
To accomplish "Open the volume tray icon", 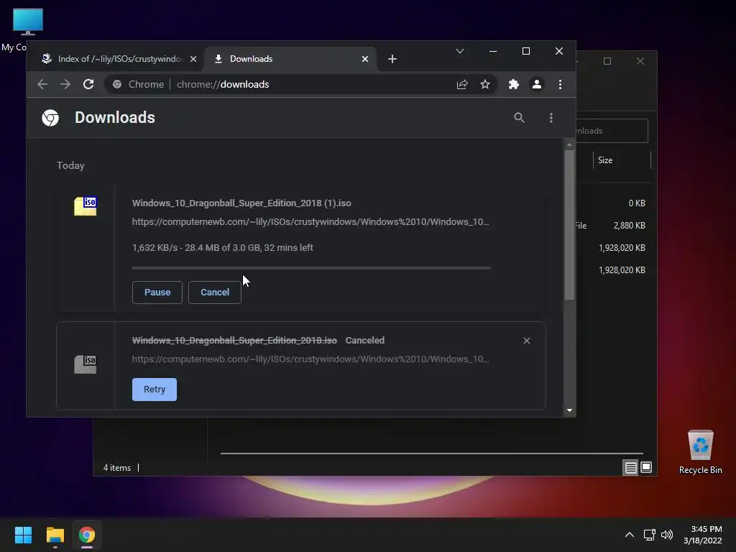I will pos(666,535).
